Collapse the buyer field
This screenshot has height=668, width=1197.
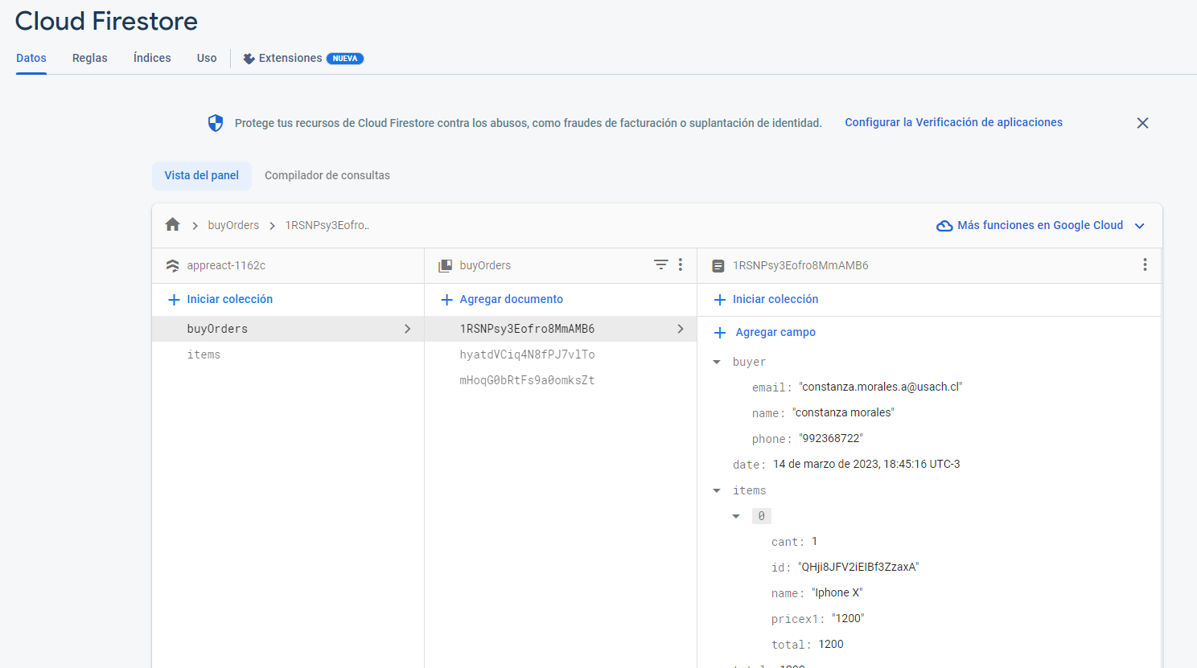click(x=717, y=362)
